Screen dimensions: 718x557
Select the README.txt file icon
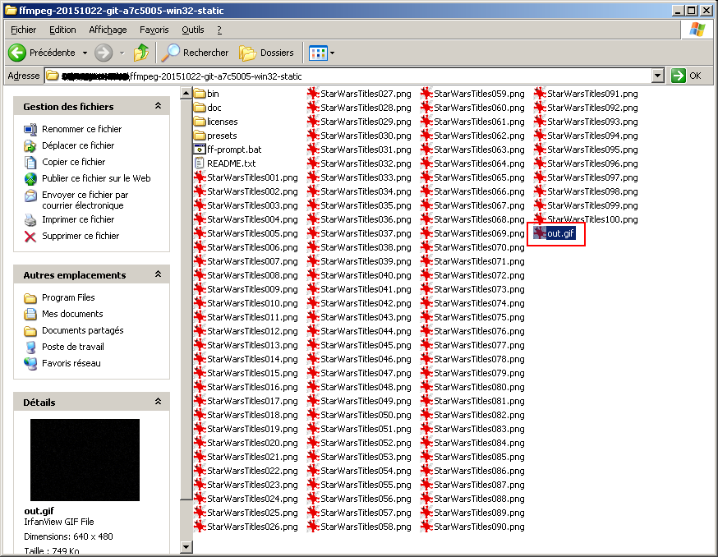coord(200,163)
